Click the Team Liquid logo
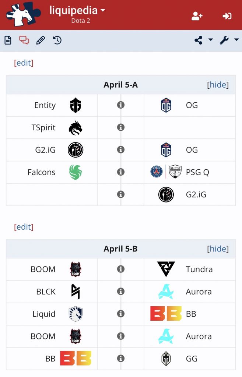Viewport: 242px width, 377px height. point(76,314)
